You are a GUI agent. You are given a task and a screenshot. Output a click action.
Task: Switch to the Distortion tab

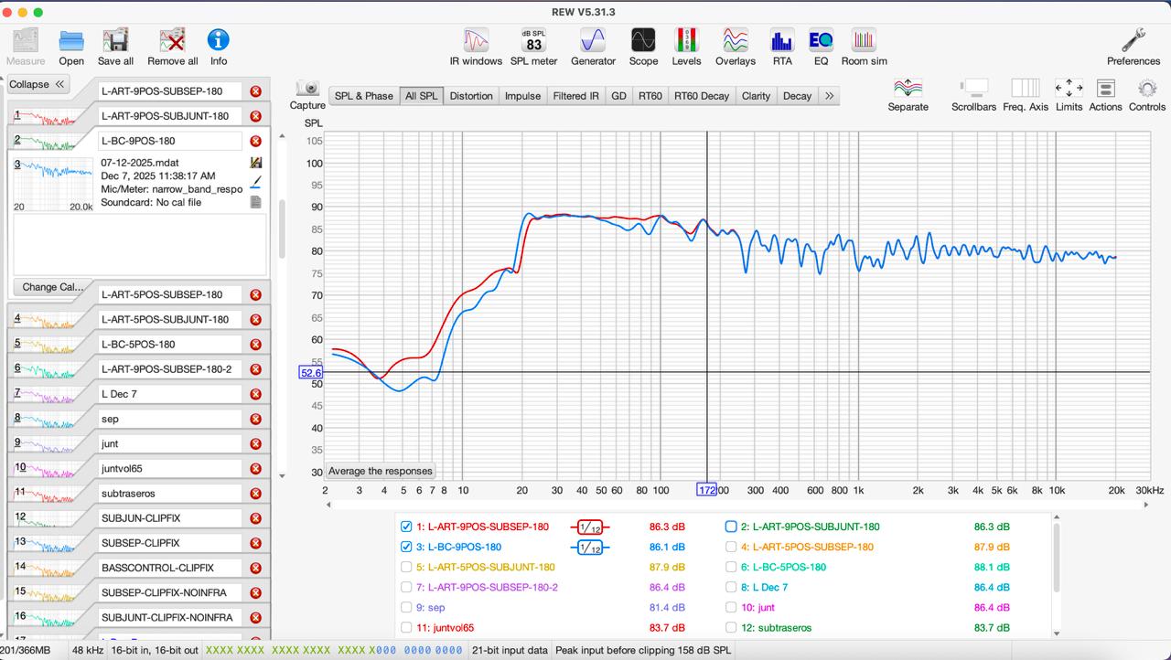471,96
